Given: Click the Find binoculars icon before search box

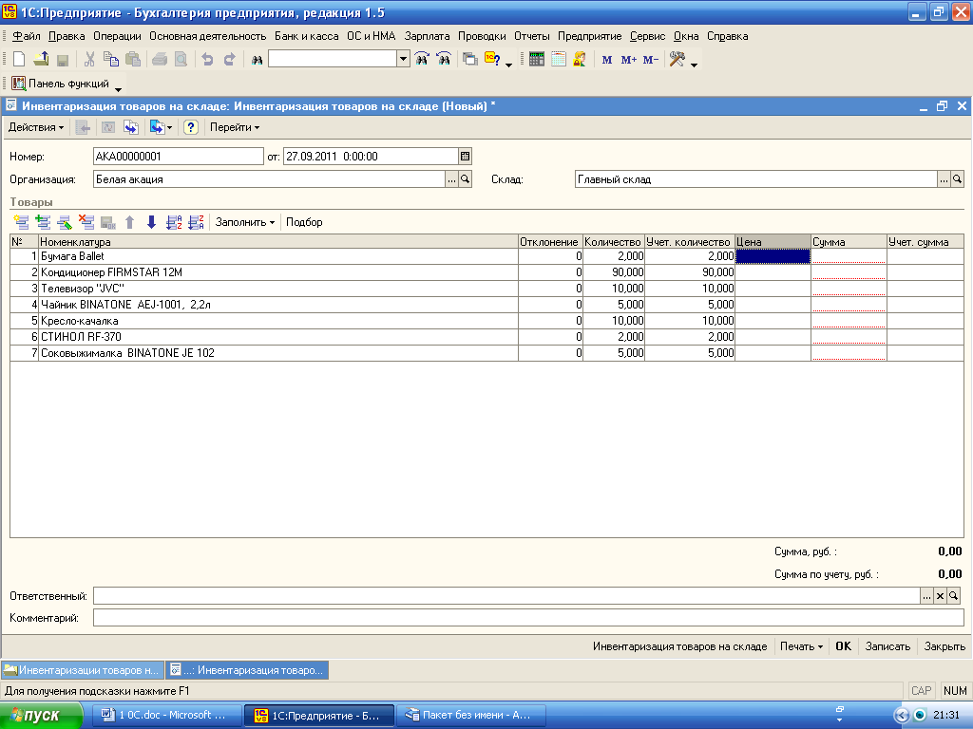Looking at the screenshot, I should [257, 60].
